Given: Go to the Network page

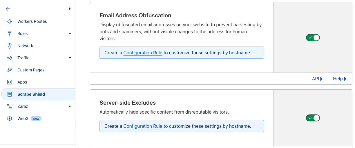Looking at the screenshot, I should click(x=25, y=46).
